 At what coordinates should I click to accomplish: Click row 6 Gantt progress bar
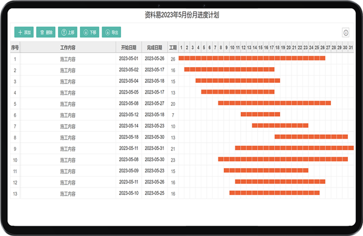point(260,114)
